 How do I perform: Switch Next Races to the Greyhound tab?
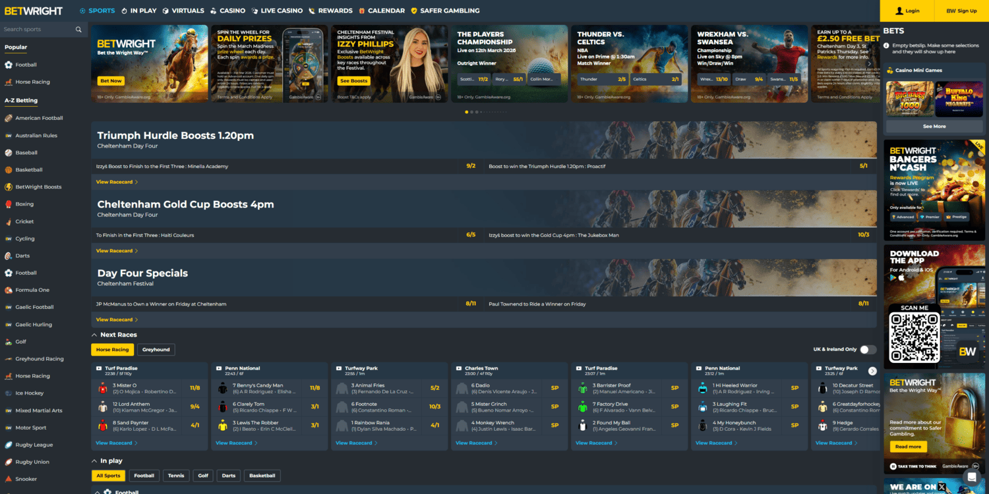pos(156,350)
